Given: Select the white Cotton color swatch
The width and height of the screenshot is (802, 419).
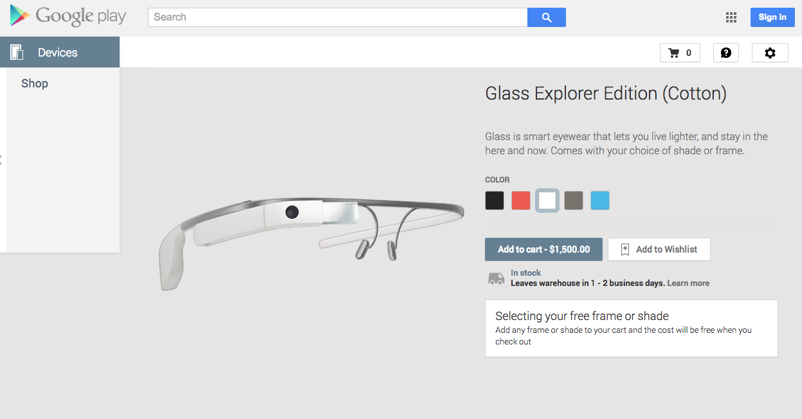Looking at the screenshot, I should (x=547, y=201).
